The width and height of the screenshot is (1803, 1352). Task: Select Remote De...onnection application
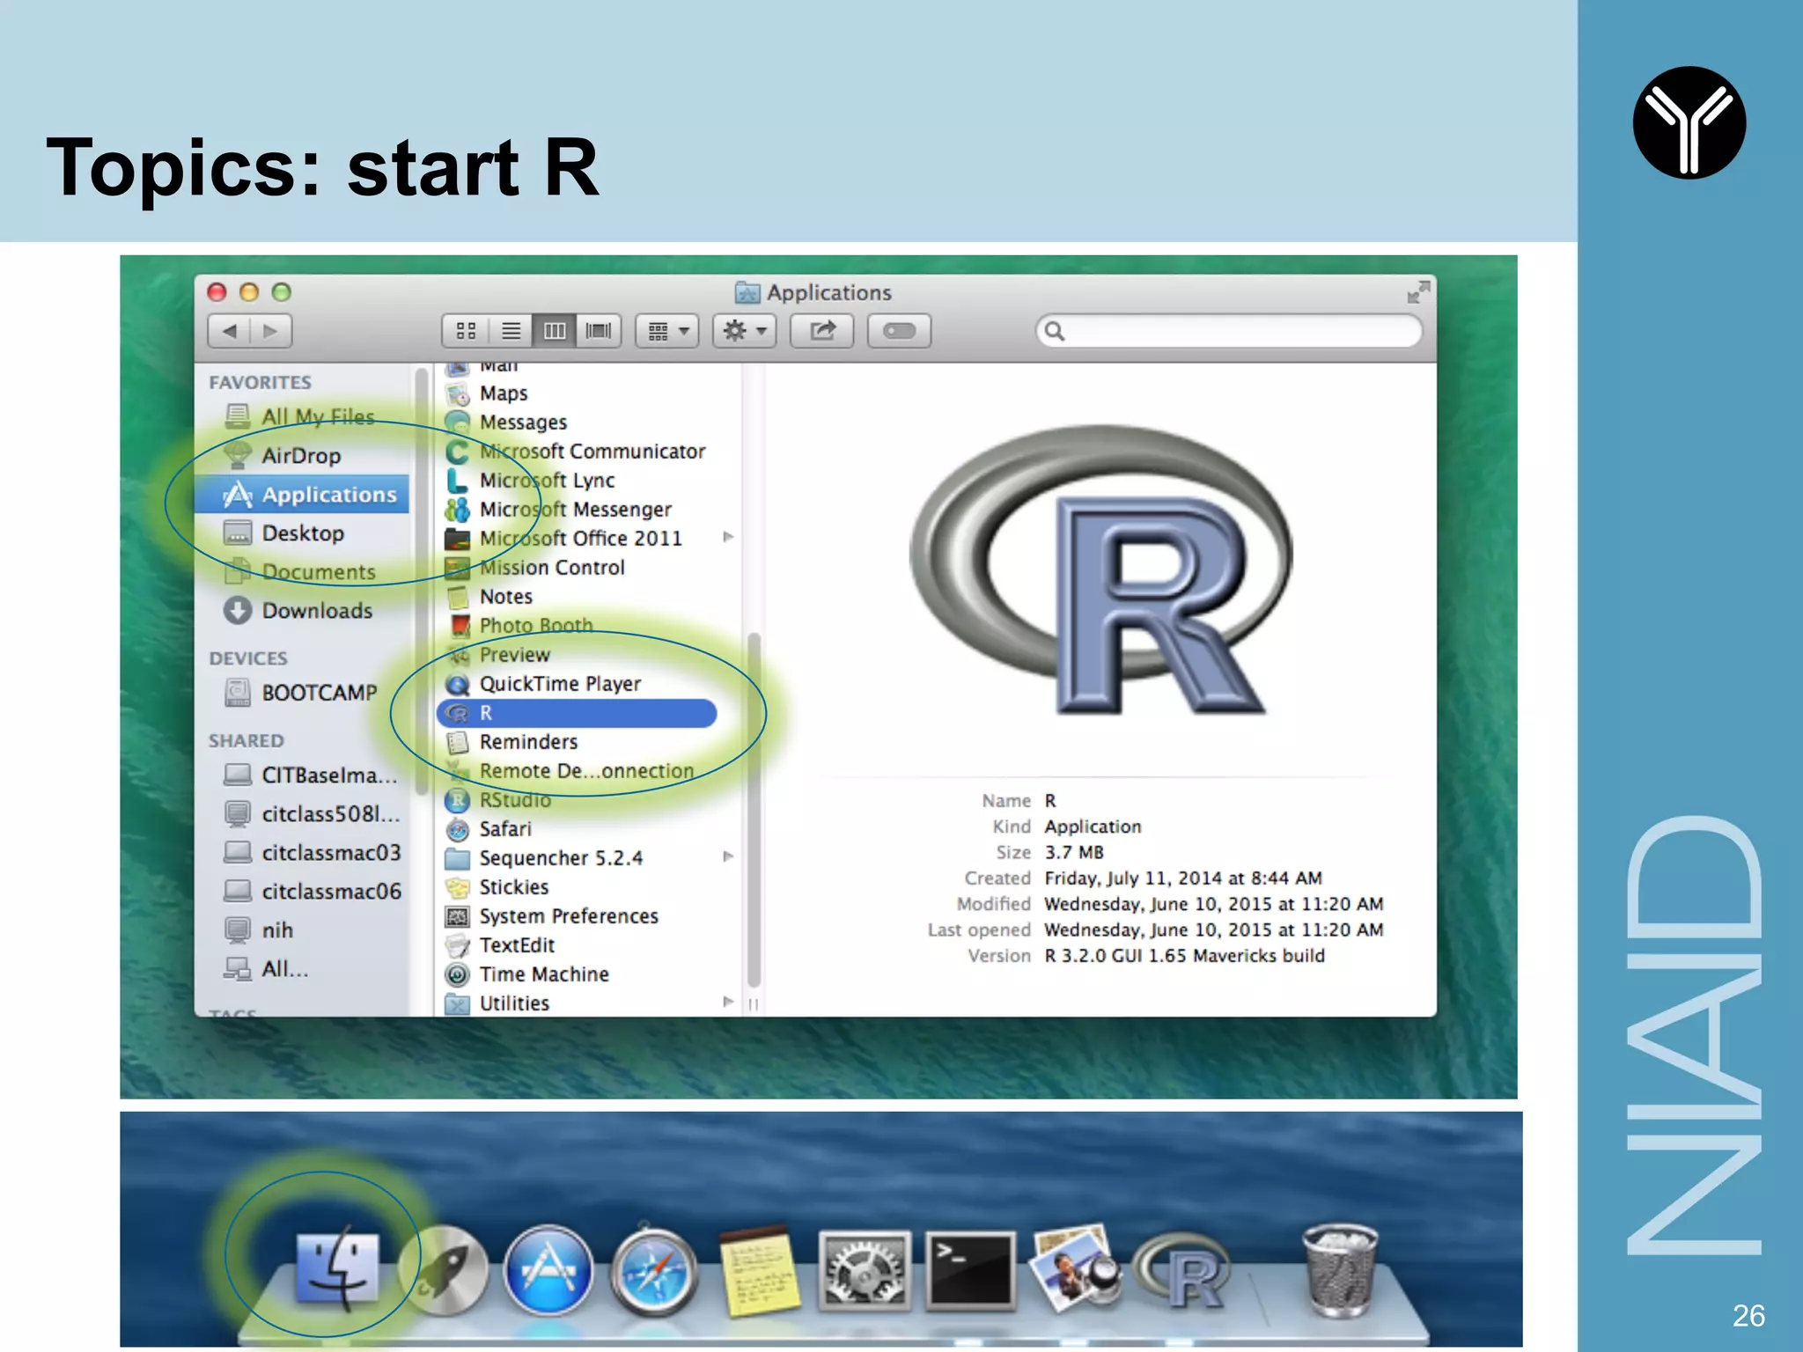(x=588, y=771)
